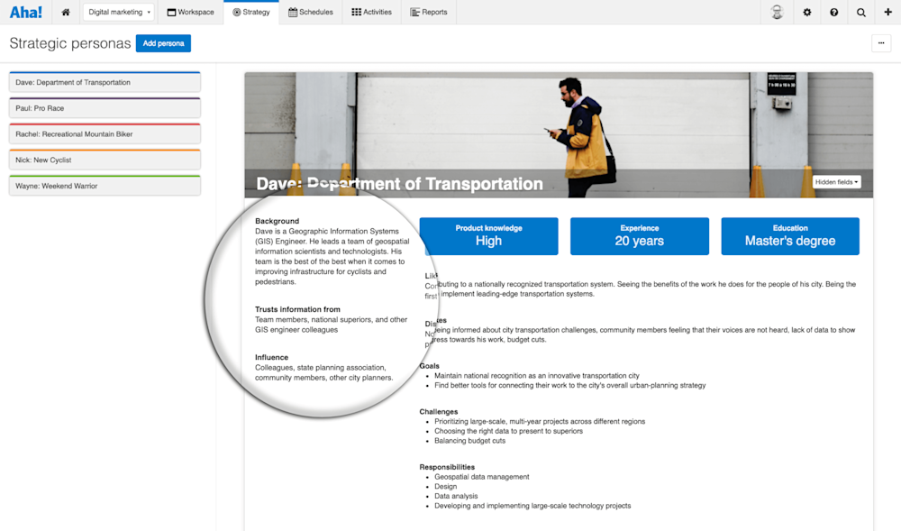
Task: Click the help question mark icon
Action: (832, 12)
